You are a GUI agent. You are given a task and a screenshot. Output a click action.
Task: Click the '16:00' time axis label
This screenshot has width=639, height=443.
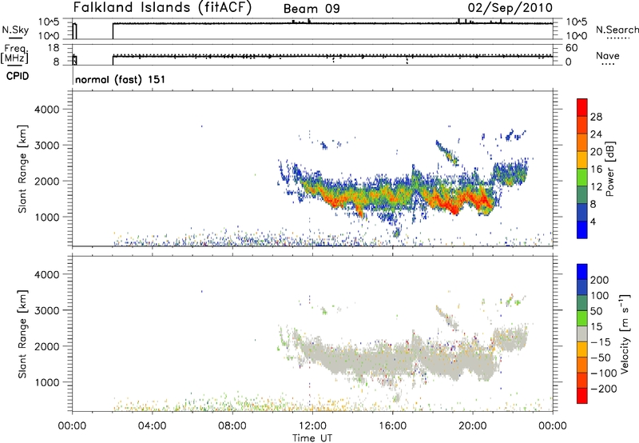[392, 426]
